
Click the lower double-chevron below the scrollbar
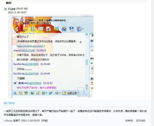[87, 88]
